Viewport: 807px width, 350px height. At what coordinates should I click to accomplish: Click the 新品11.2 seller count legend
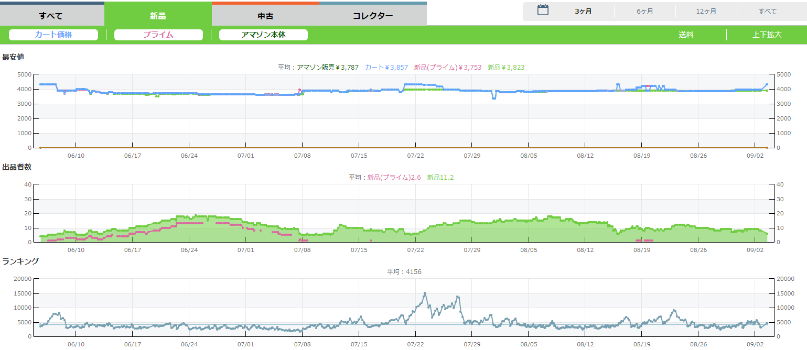point(440,178)
